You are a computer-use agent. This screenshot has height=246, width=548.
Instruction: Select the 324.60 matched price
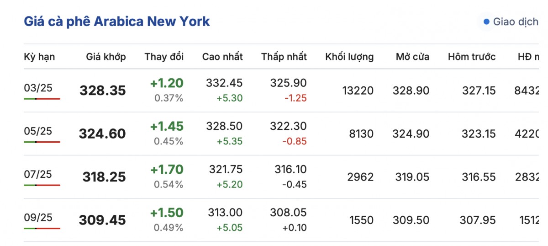[102, 134]
